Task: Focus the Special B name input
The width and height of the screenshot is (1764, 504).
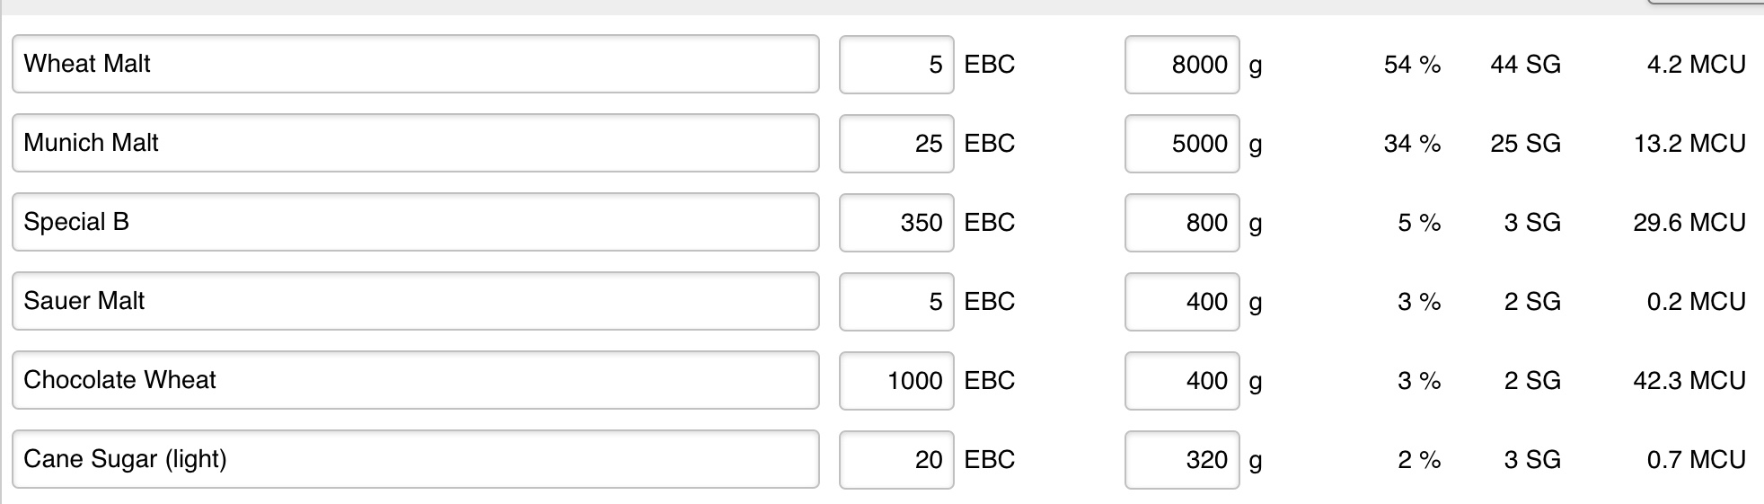Action: click(415, 222)
